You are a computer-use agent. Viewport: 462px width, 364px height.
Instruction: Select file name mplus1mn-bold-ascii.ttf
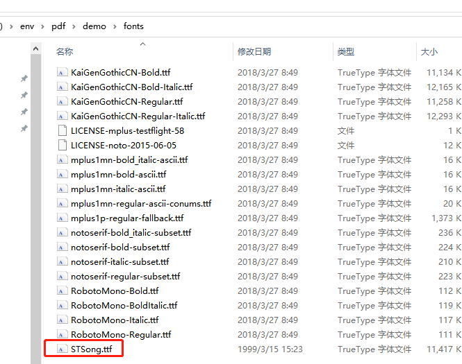coord(118,174)
